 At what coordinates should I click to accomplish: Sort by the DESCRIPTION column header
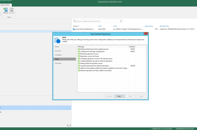click(164, 26)
